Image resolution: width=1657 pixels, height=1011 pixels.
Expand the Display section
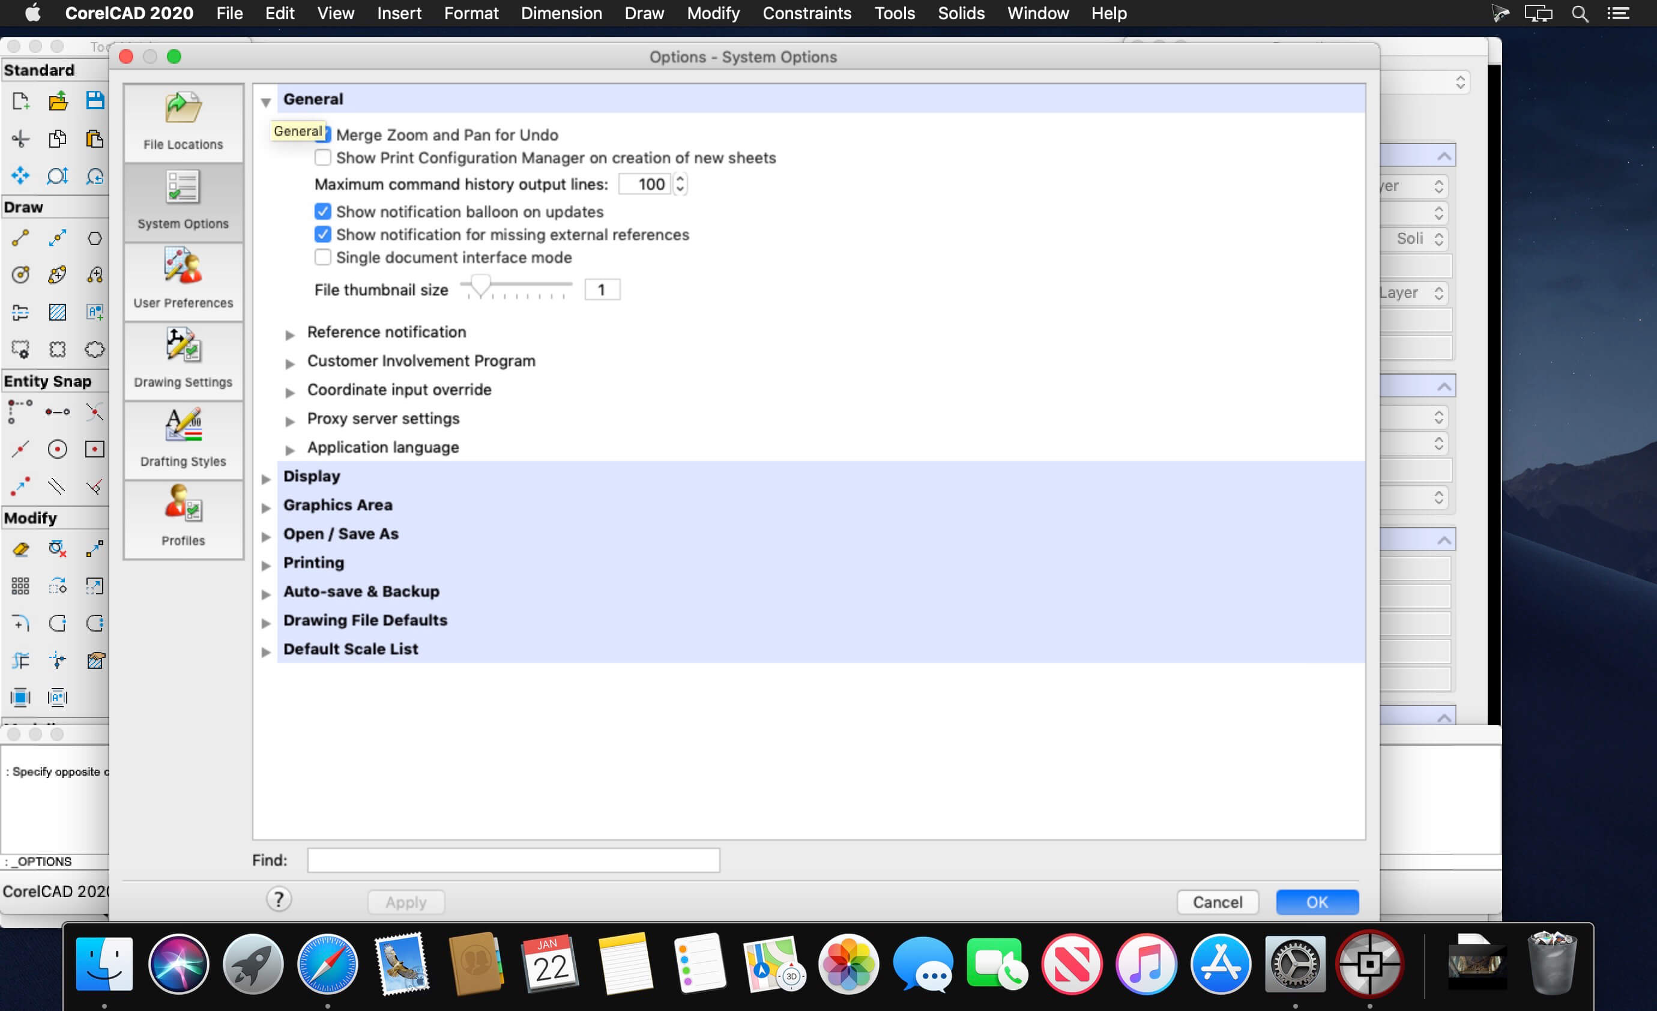265,478
